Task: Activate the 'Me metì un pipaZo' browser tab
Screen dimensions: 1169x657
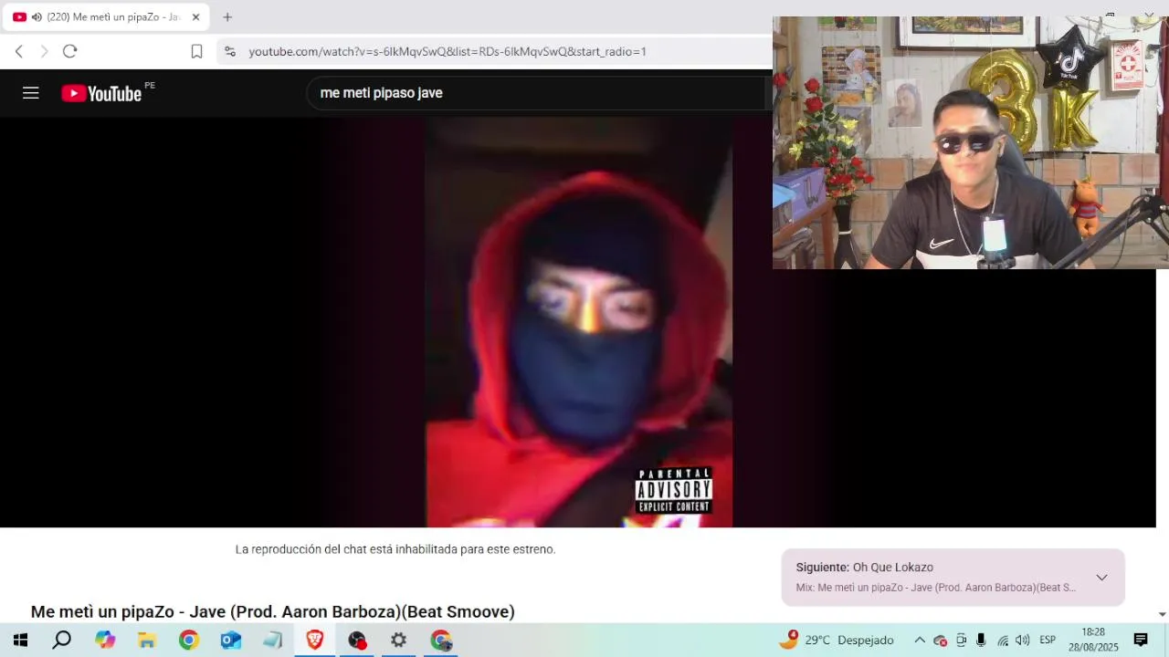Action: pyautogui.click(x=105, y=17)
